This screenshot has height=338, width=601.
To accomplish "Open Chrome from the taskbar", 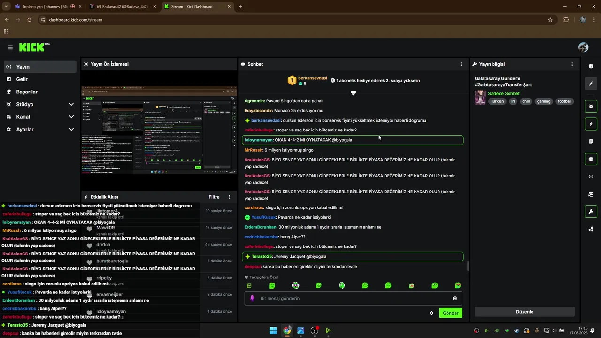I will point(287,330).
